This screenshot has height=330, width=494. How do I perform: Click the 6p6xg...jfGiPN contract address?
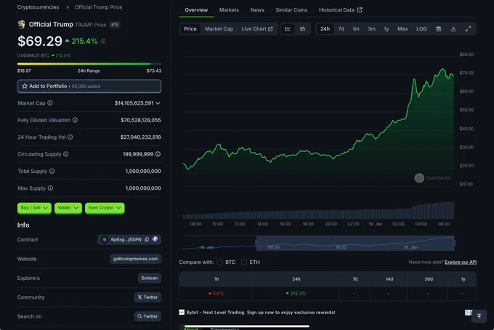coord(126,240)
